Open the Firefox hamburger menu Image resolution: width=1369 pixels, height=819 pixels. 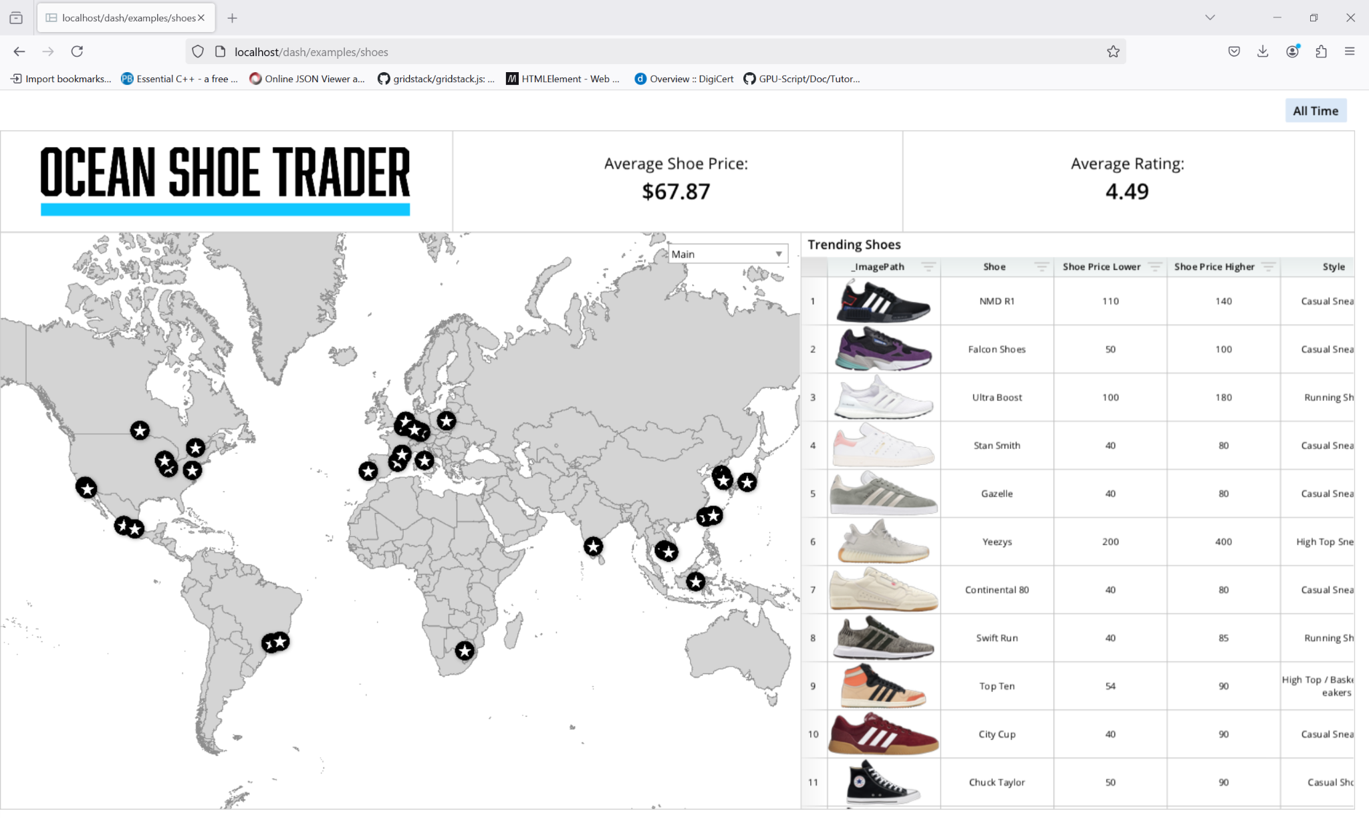(1350, 51)
